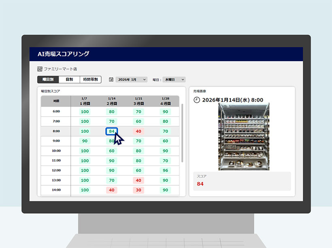Select the highlighted score 84 cell
Viewport: 332px width, 248px height.
coord(111,131)
